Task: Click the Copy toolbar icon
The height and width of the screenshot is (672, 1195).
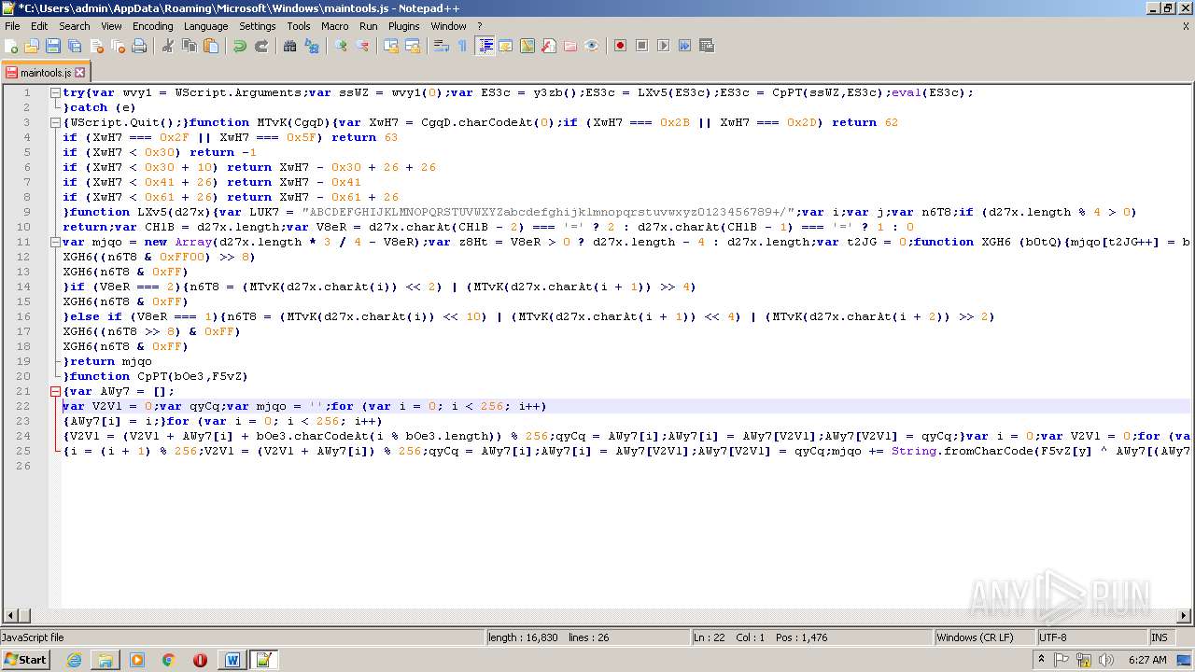Action: coord(190,46)
